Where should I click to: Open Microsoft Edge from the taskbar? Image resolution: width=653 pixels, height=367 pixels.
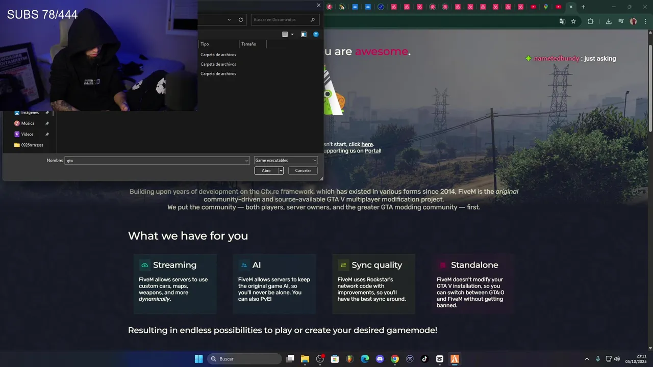[365, 359]
